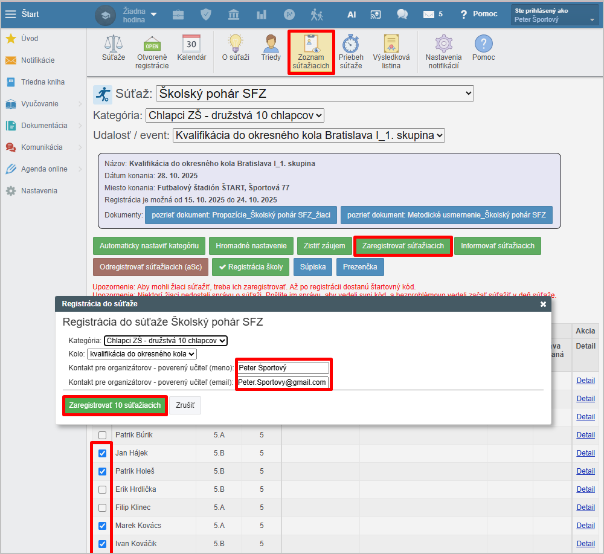Open the Detail link for Marek Kovács
Image resolution: width=604 pixels, height=554 pixels.
(585, 526)
